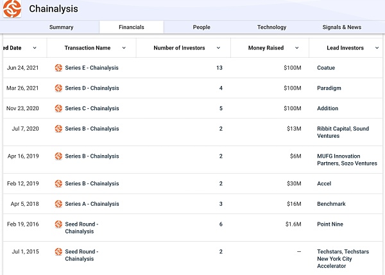Expand the Money Raised column dropdown
Image resolution: width=385 pixels, height=275 pixels.
coord(296,48)
